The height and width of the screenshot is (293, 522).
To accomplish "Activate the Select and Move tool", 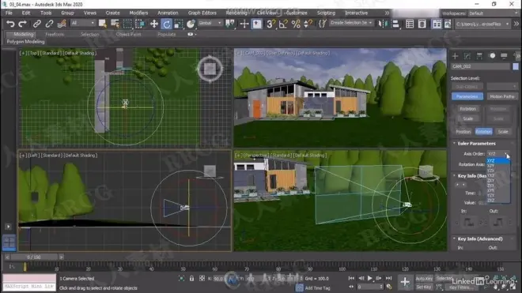I will (153, 24).
